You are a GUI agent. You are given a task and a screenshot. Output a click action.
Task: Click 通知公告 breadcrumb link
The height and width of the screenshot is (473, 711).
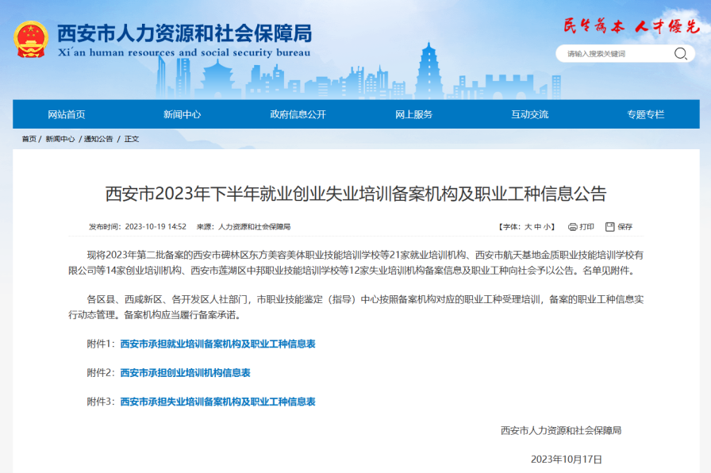point(98,139)
